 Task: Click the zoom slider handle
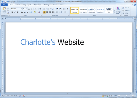click(x=126, y=96)
